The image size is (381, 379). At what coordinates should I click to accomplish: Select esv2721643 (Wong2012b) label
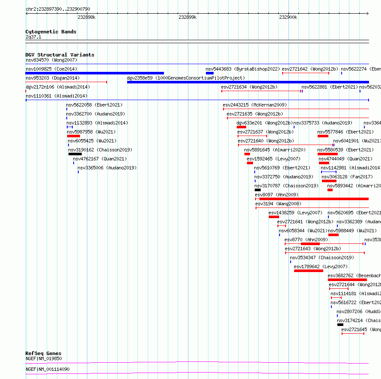313,249
